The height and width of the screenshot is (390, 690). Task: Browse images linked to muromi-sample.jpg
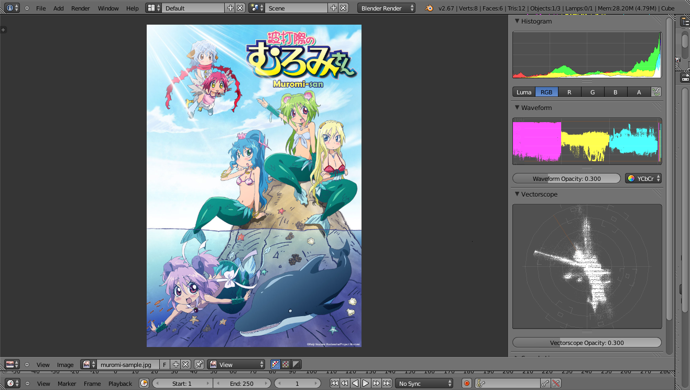click(89, 364)
